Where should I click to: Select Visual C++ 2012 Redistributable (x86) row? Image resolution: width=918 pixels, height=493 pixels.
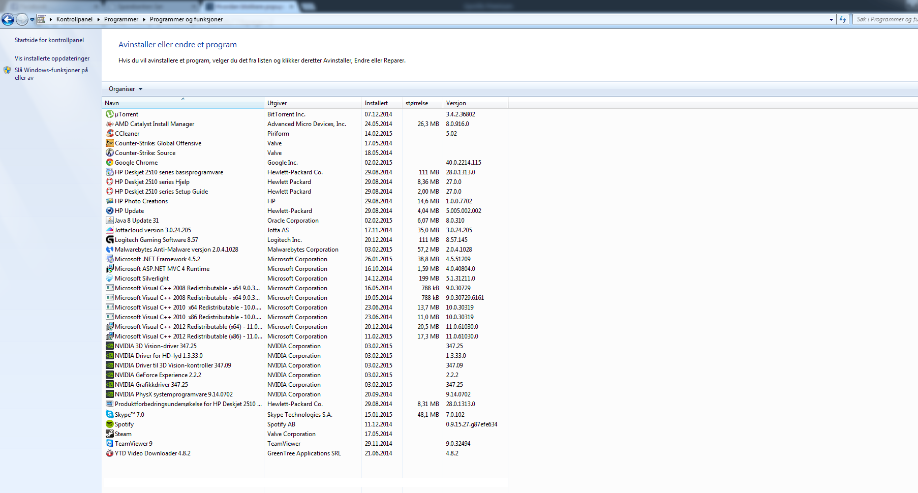pyautogui.click(x=305, y=336)
